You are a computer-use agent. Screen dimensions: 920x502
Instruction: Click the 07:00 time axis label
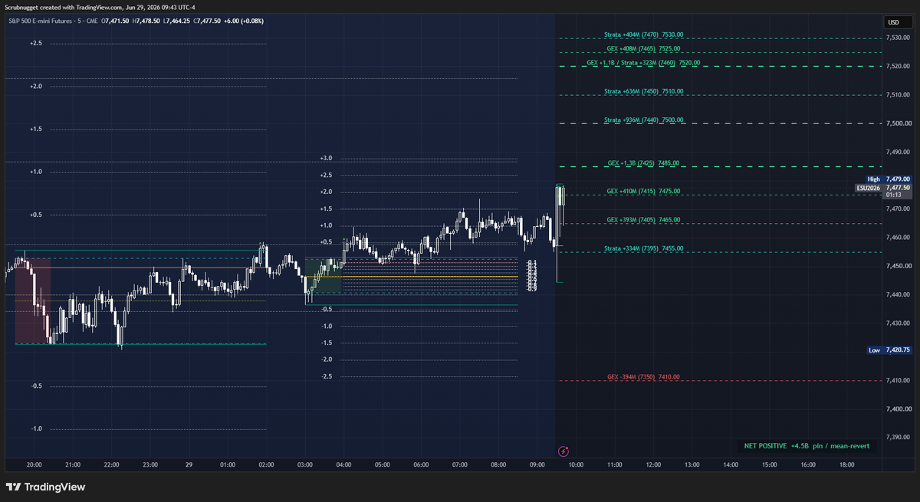pos(459,464)
